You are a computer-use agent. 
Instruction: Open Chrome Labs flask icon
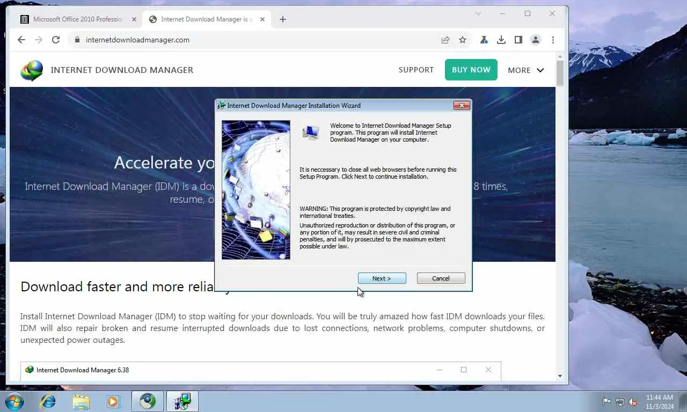[484, 40]
